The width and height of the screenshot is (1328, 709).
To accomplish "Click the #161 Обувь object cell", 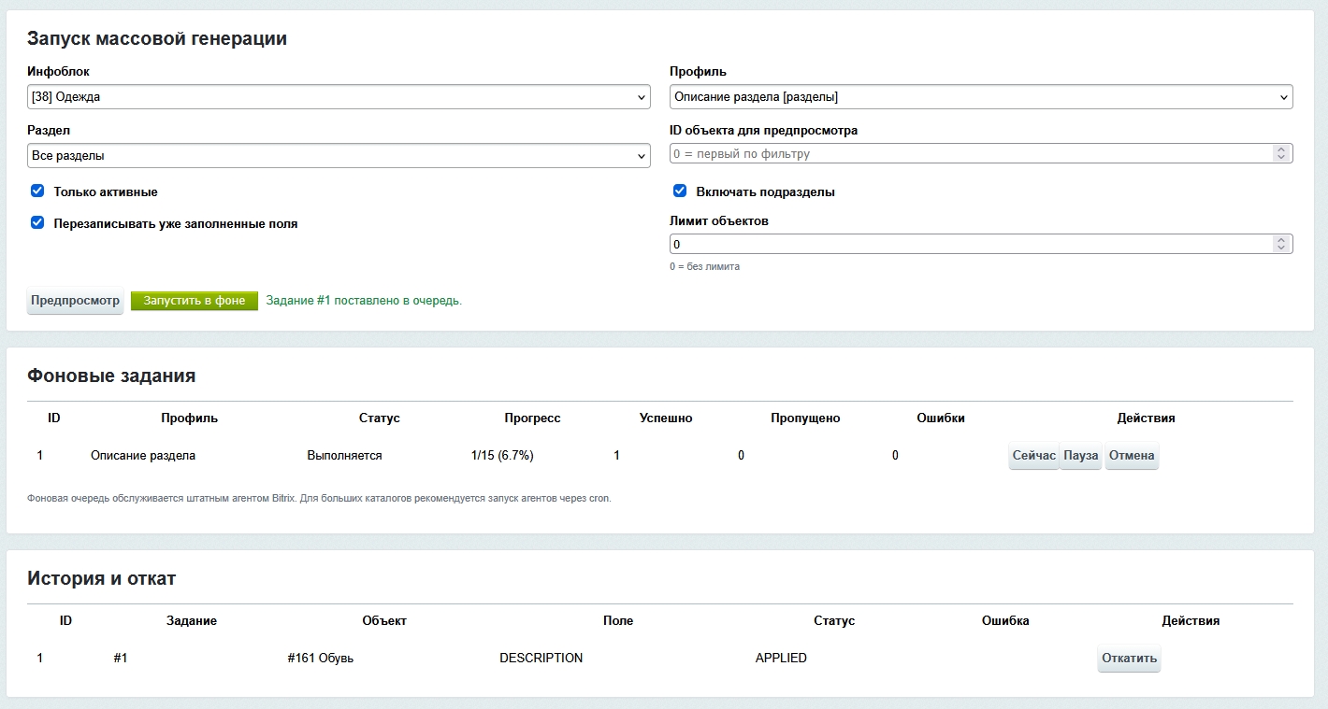I will coord(321,659).
